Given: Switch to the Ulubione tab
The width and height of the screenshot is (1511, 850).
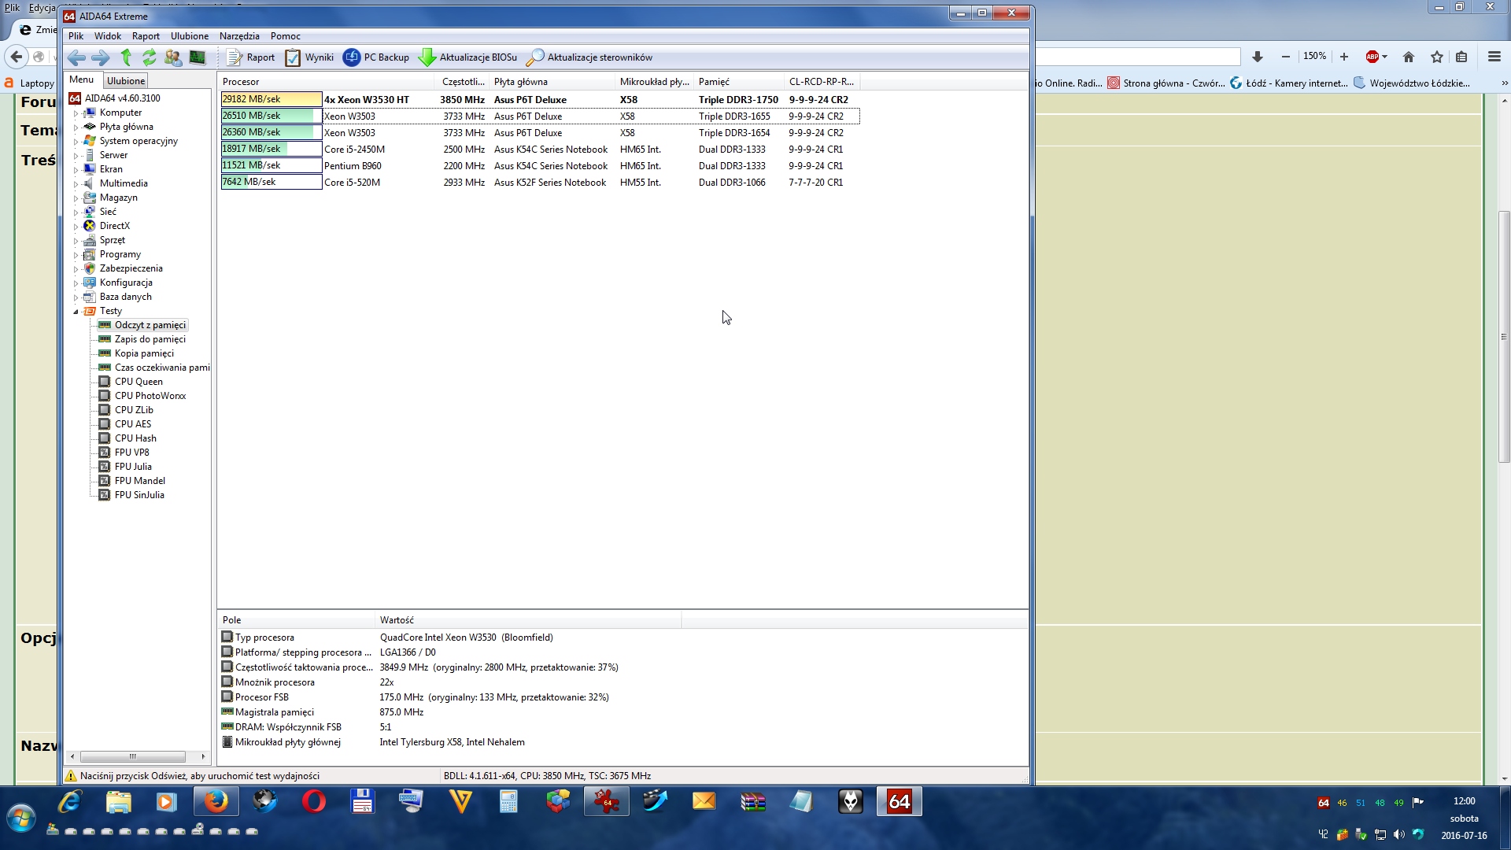Looking at the screenshot, I should click(126, 80).
